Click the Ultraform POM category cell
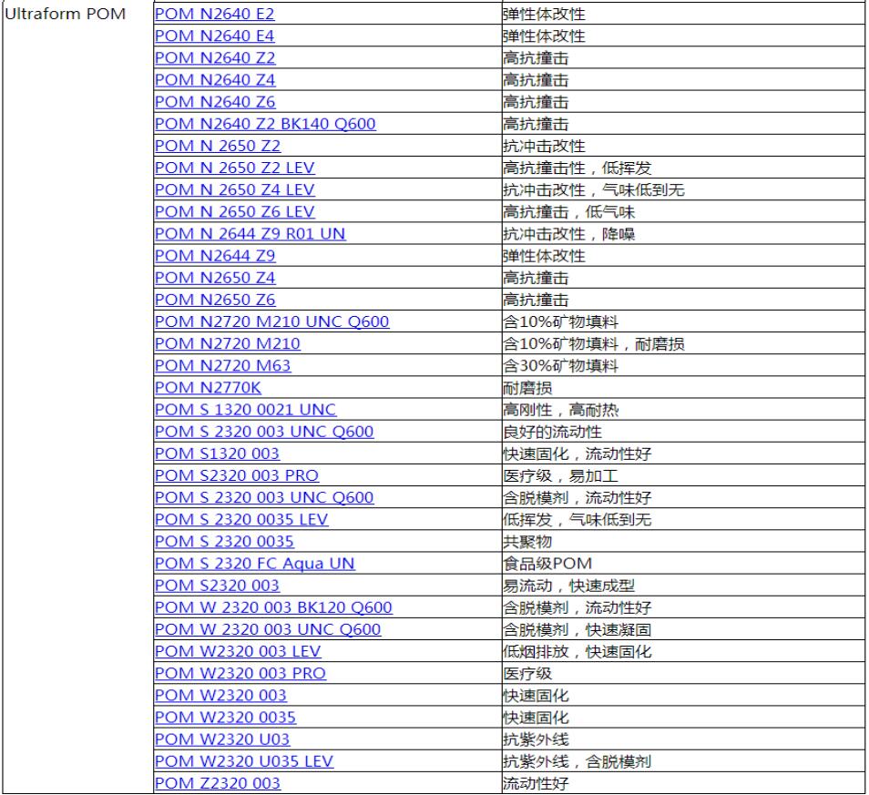This screenshot has height=795, width=869. (x=78, y=397)
